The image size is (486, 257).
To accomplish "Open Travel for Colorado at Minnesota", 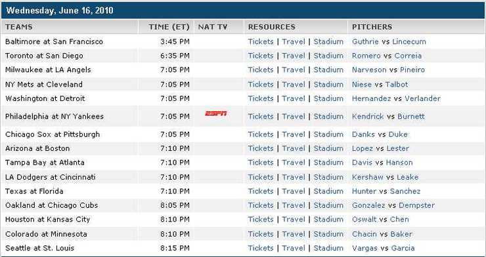I will coord(293,234).
